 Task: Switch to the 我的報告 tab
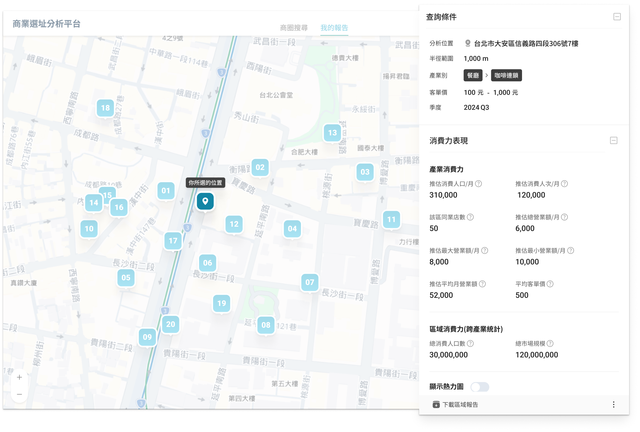click(x=334, y=28)
